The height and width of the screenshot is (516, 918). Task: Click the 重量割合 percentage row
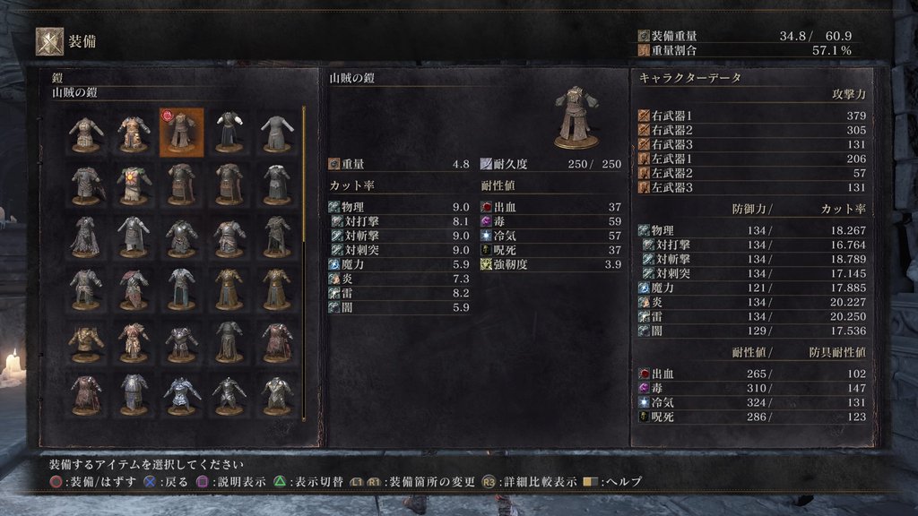click(x=745, y=50)
